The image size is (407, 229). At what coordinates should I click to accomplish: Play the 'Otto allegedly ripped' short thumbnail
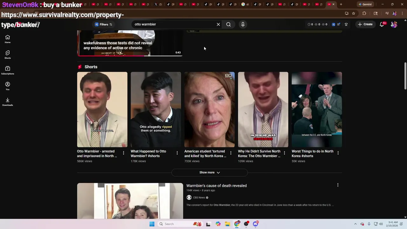156,109
